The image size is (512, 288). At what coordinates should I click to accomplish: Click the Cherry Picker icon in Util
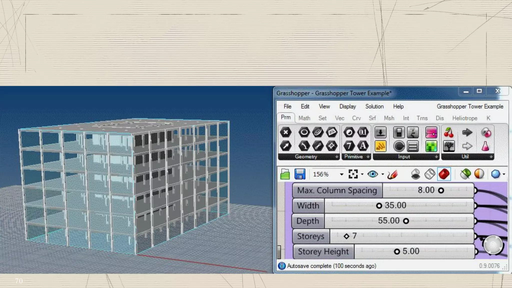click(x=449, y=132)
